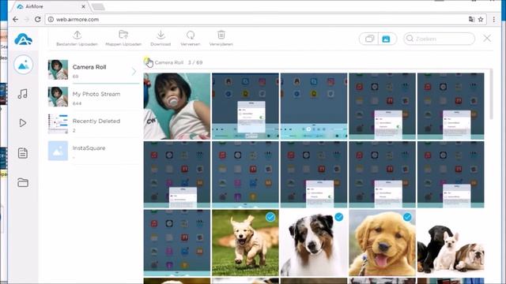Open the Files folder section in sidebar
This screenshot has height=284, width=506.
(23, 182)
